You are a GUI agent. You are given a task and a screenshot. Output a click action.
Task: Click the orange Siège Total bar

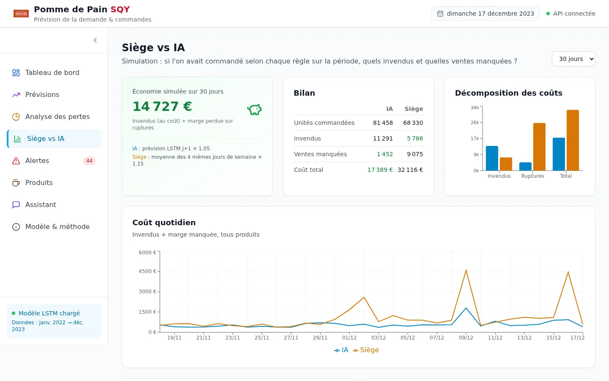pyautogui.click(x=573, y=140)
